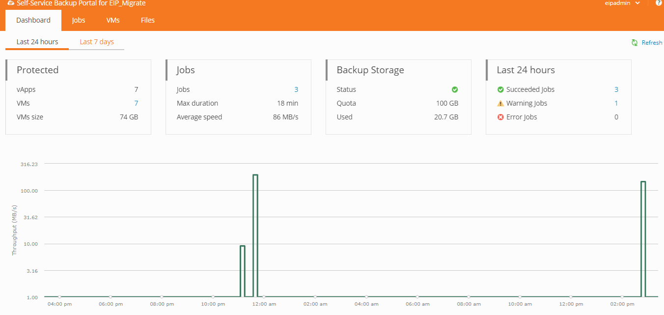Click the 12:00 am marker on chart axis

(264, 297)
